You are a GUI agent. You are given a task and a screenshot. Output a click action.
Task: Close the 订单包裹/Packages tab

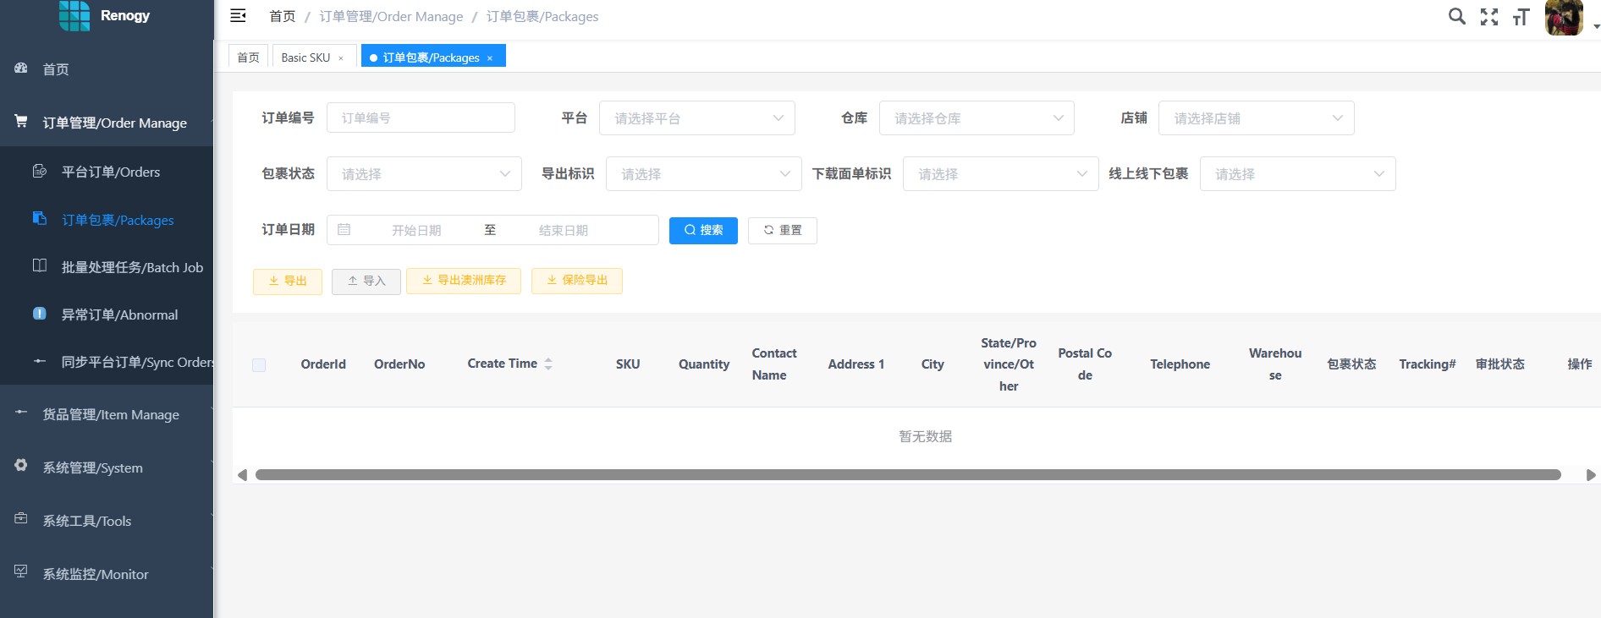(x=490, y=58)
